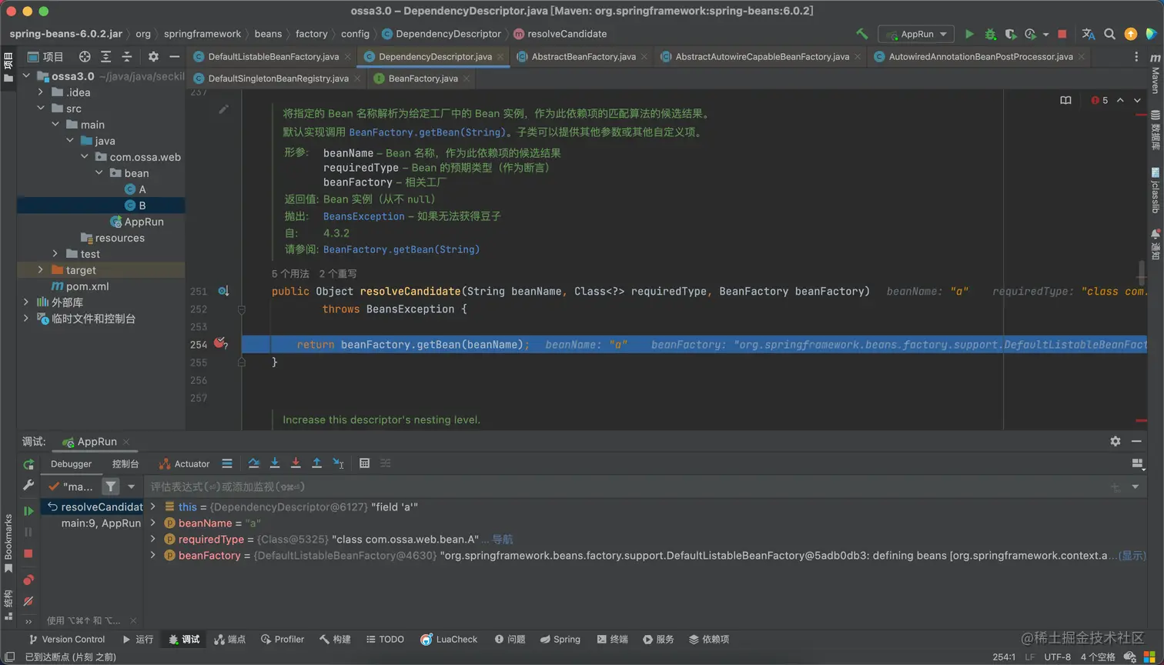
Task: Open the Spring tool window button
Action: tap(560, 640)
